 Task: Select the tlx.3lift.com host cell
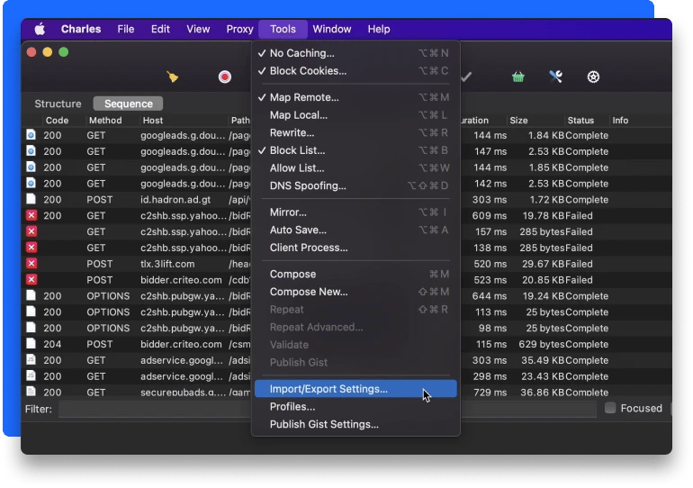[167, 264]
